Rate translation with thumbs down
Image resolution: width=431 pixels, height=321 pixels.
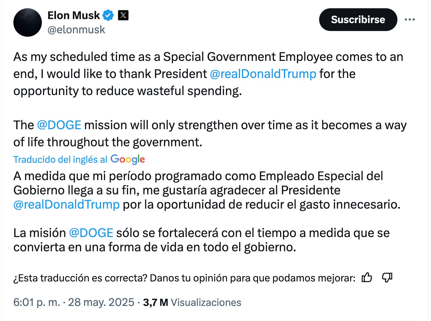(387, 277)
